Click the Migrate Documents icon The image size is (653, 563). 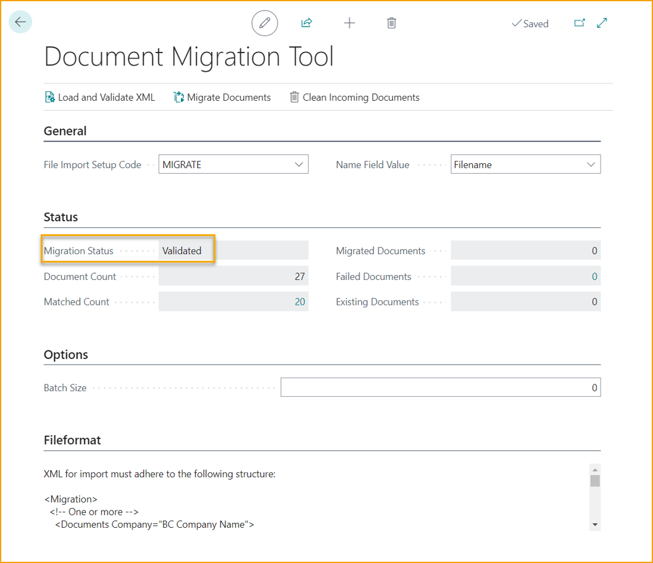coord(178,97)
